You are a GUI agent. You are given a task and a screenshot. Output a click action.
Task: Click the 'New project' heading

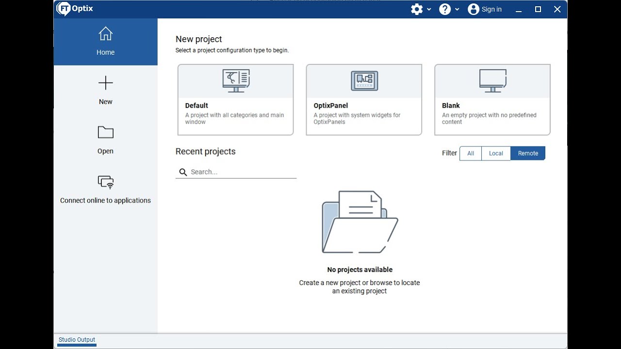pyautogui.click(x=199, y=39)
